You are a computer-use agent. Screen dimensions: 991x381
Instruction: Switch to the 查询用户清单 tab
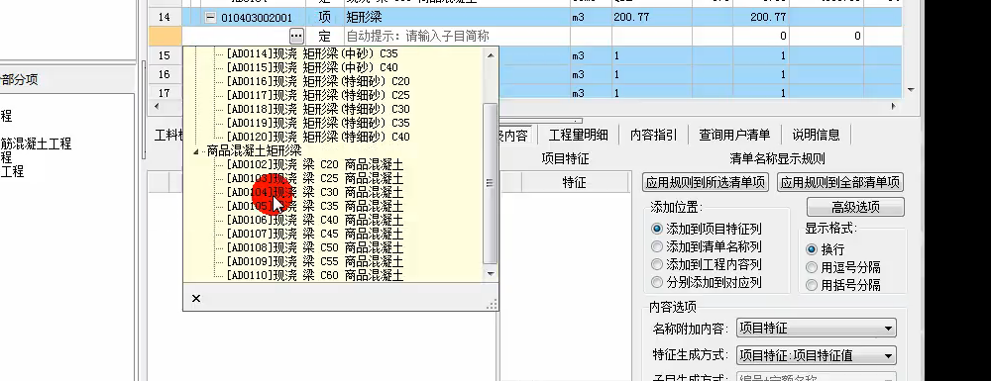[x=734, y=135]
